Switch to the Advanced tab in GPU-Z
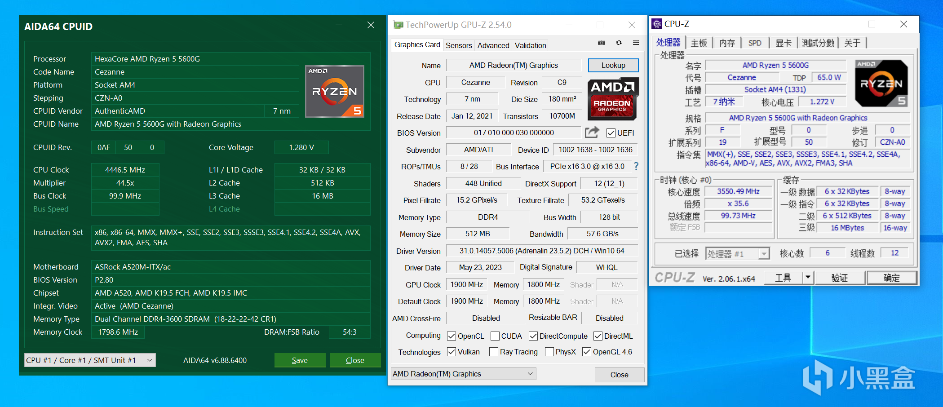The height and width of the screenshot is (407, 943). [493, 45]
